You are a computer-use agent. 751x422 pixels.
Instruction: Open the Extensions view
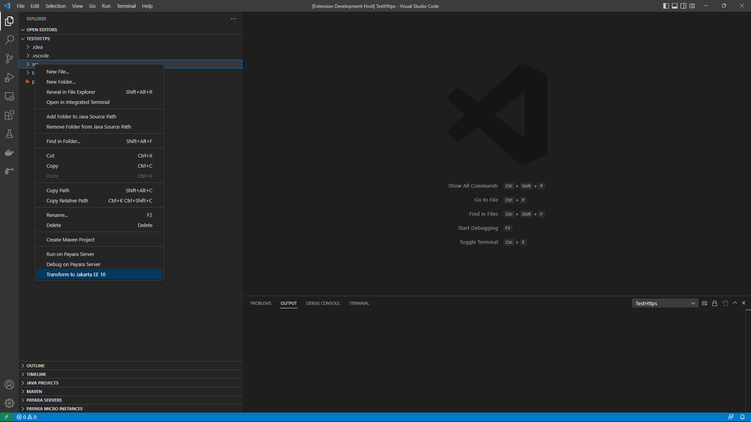pyautogui.click(x=9, y=115)
